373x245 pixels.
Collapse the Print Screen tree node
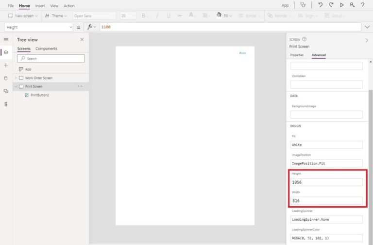point(16,87)
